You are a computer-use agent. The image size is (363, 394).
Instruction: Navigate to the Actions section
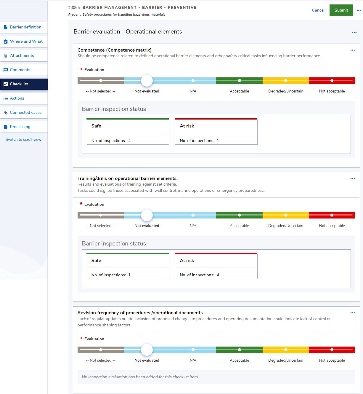(x=17, y=98)
